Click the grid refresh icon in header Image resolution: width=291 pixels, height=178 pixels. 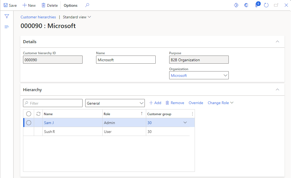[x=38, y=114]
